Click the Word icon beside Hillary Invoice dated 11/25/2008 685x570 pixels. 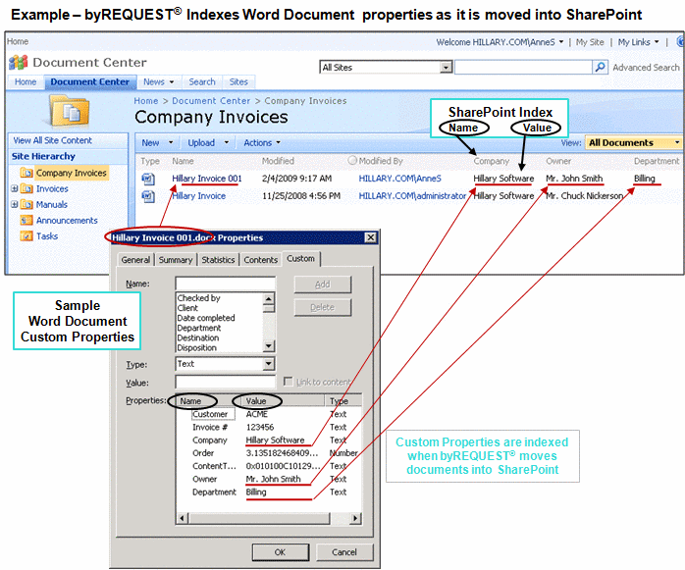tap(148, 196)
